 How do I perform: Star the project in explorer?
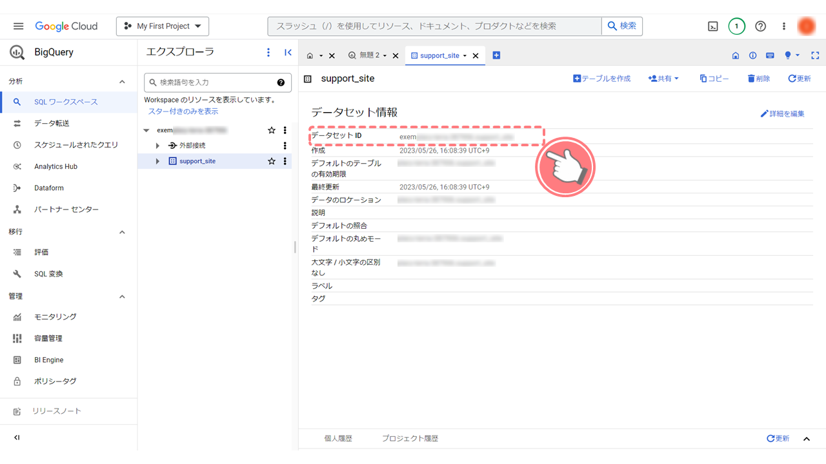[x=272, y=130]
